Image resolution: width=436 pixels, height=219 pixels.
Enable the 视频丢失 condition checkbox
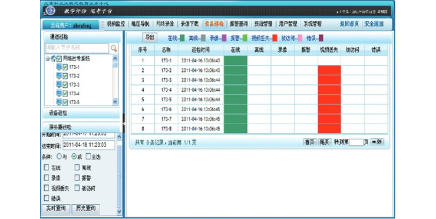(x=47, y=188)
